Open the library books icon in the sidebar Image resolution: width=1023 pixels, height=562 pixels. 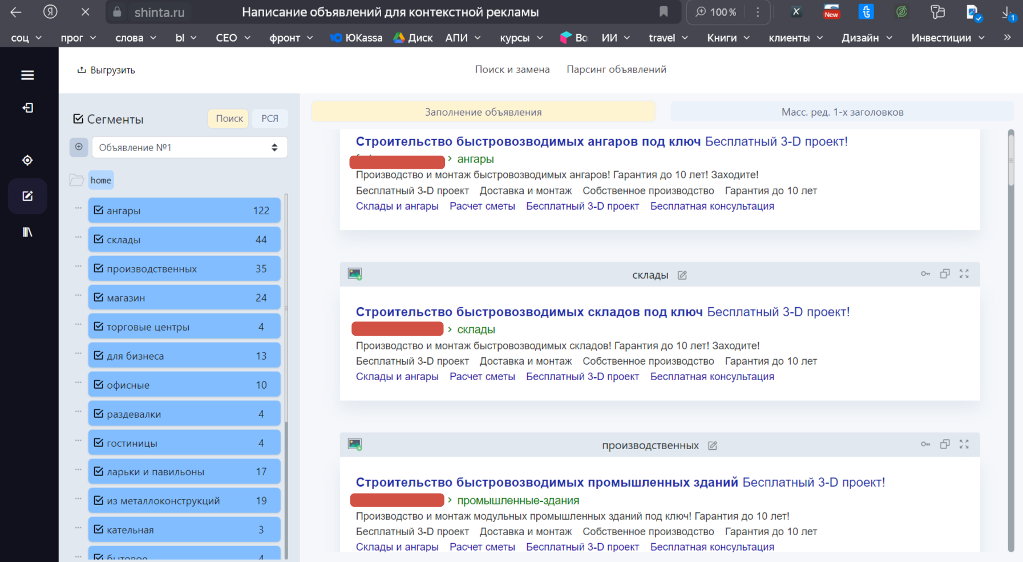click(27, 232)
